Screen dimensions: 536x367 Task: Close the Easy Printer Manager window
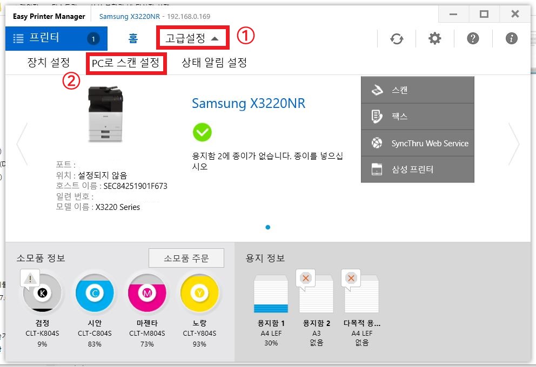(x=515, y=15)
